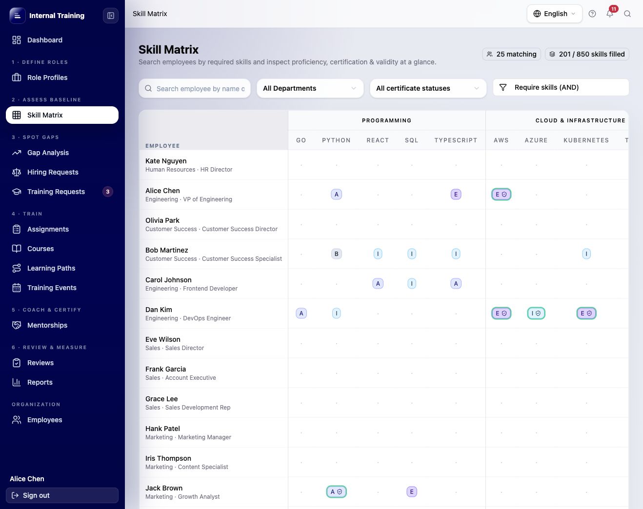Screen dimensions: 643x509
Task: Click the employee name search field
Action: pos(195,89)
